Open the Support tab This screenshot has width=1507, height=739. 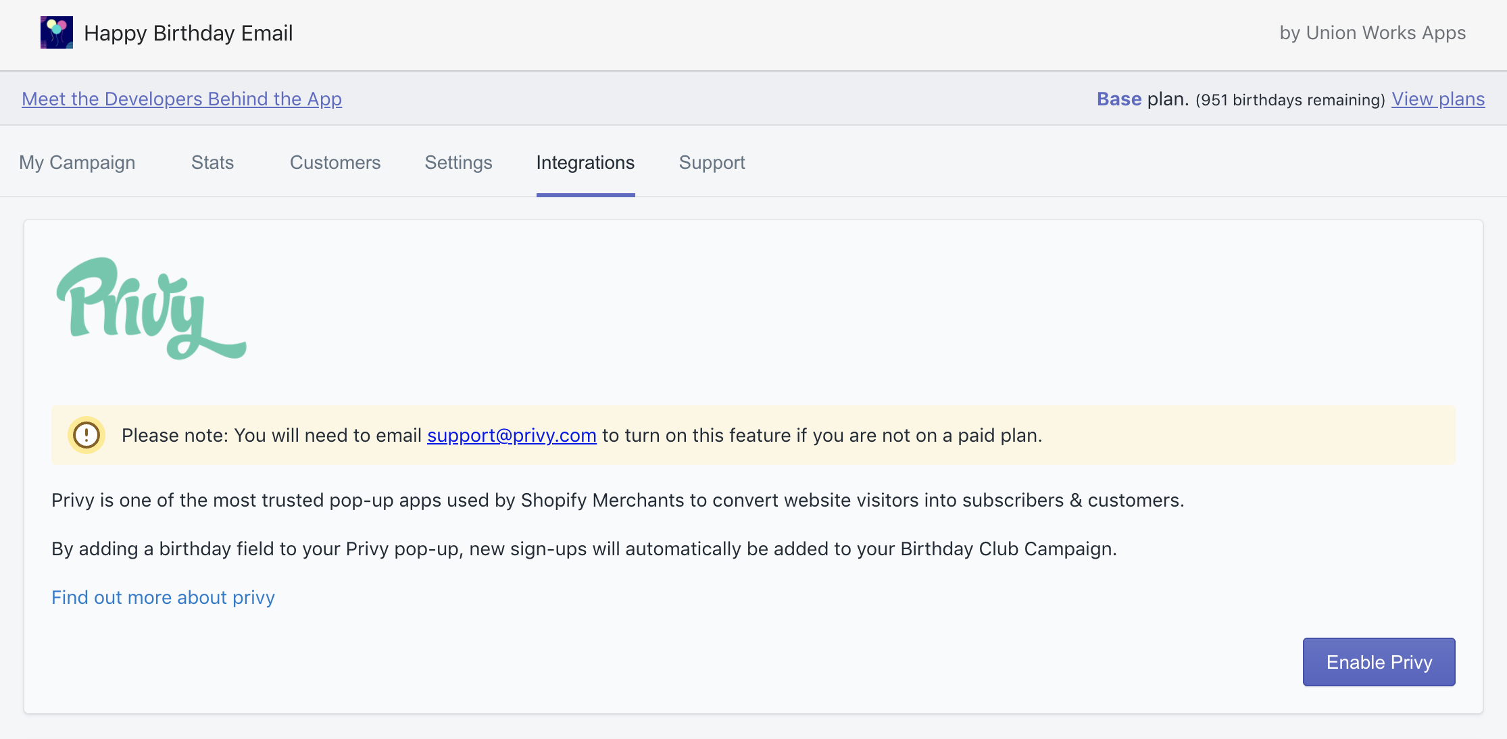pos(712,163)
